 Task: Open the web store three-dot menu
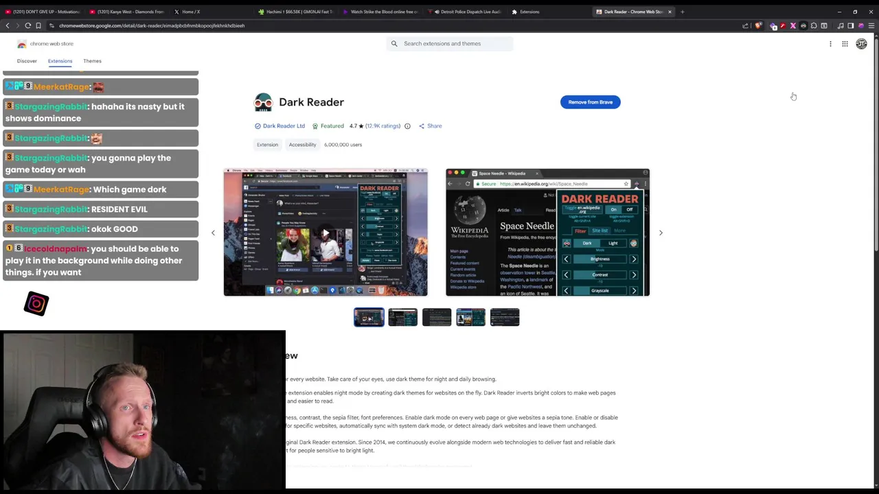tap(830, 44)
